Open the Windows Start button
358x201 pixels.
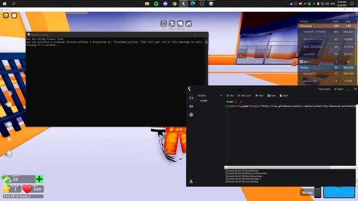tap(4, 4)
